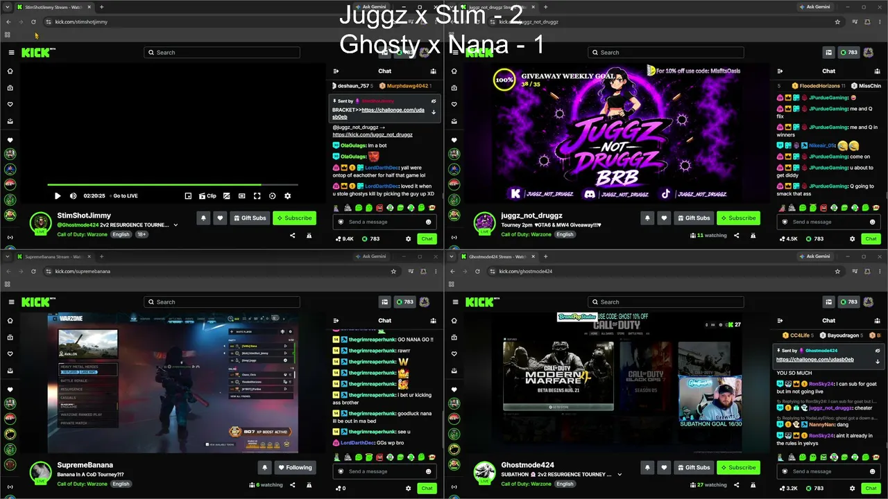The height and width of the screenshot is (499, 888).
Task: Open Kick balance 783 in juggz_not_druggz window
Action: pyautogui.click(x=848, y=53)
